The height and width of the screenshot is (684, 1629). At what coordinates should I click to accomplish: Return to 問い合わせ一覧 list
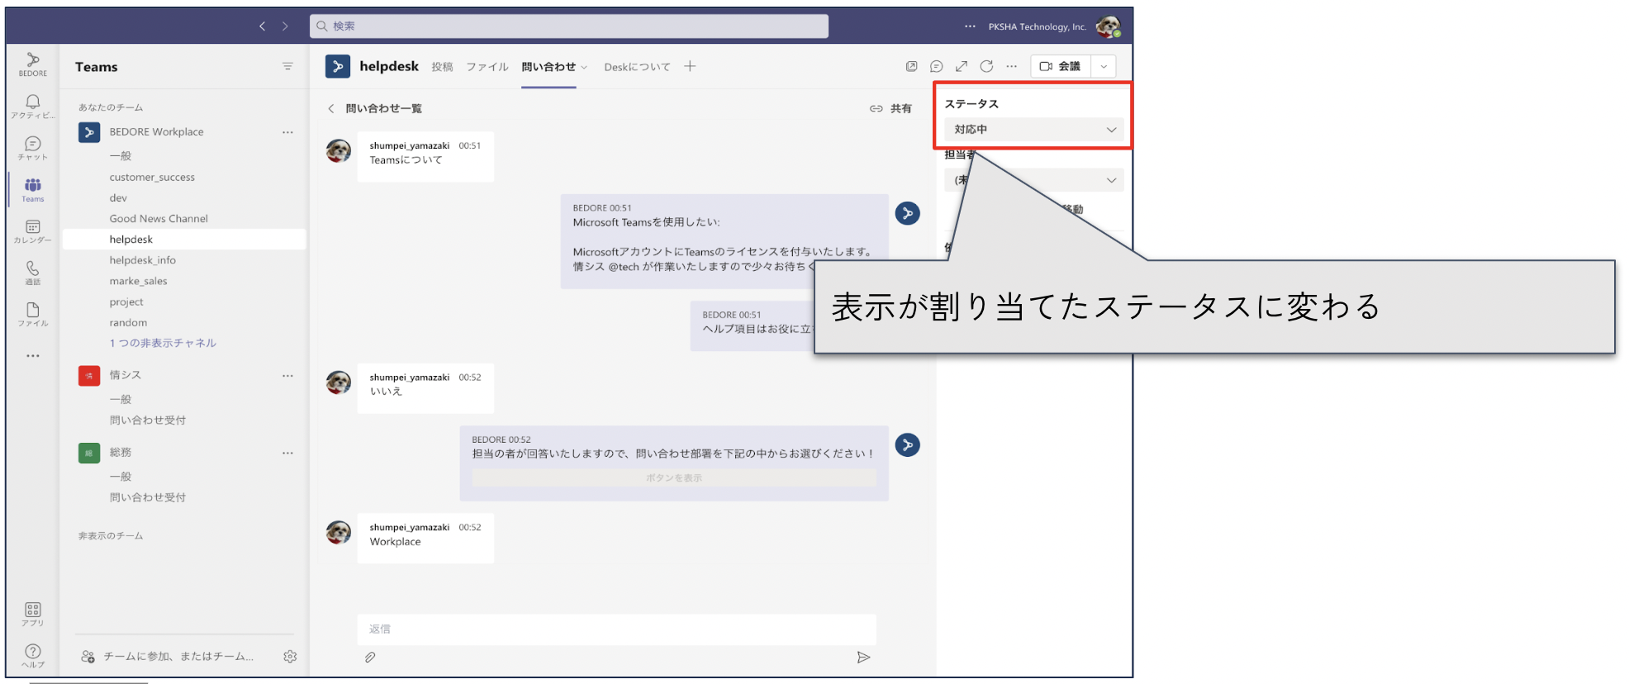375,108
